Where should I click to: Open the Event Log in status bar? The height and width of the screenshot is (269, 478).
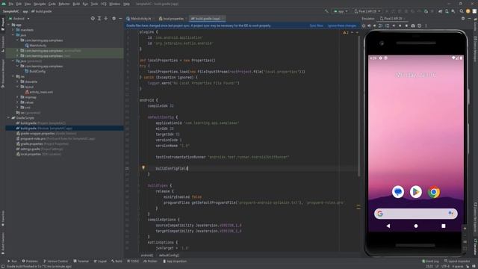click(x=430, y=262)
